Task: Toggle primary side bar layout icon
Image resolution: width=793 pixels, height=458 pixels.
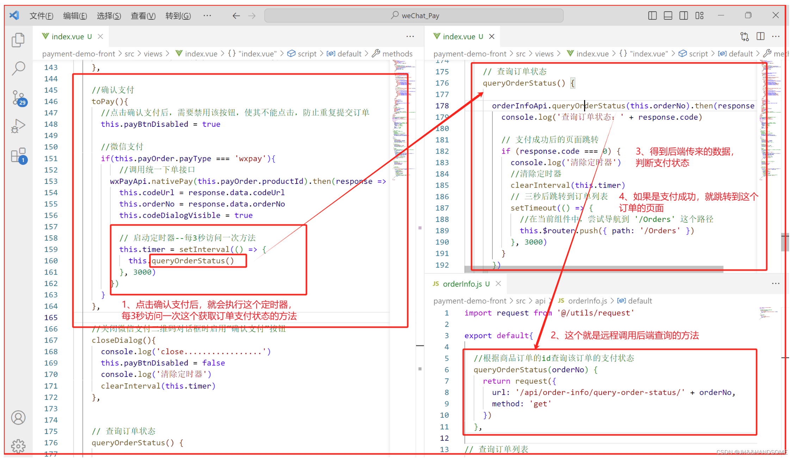Action: coord(652,16)
